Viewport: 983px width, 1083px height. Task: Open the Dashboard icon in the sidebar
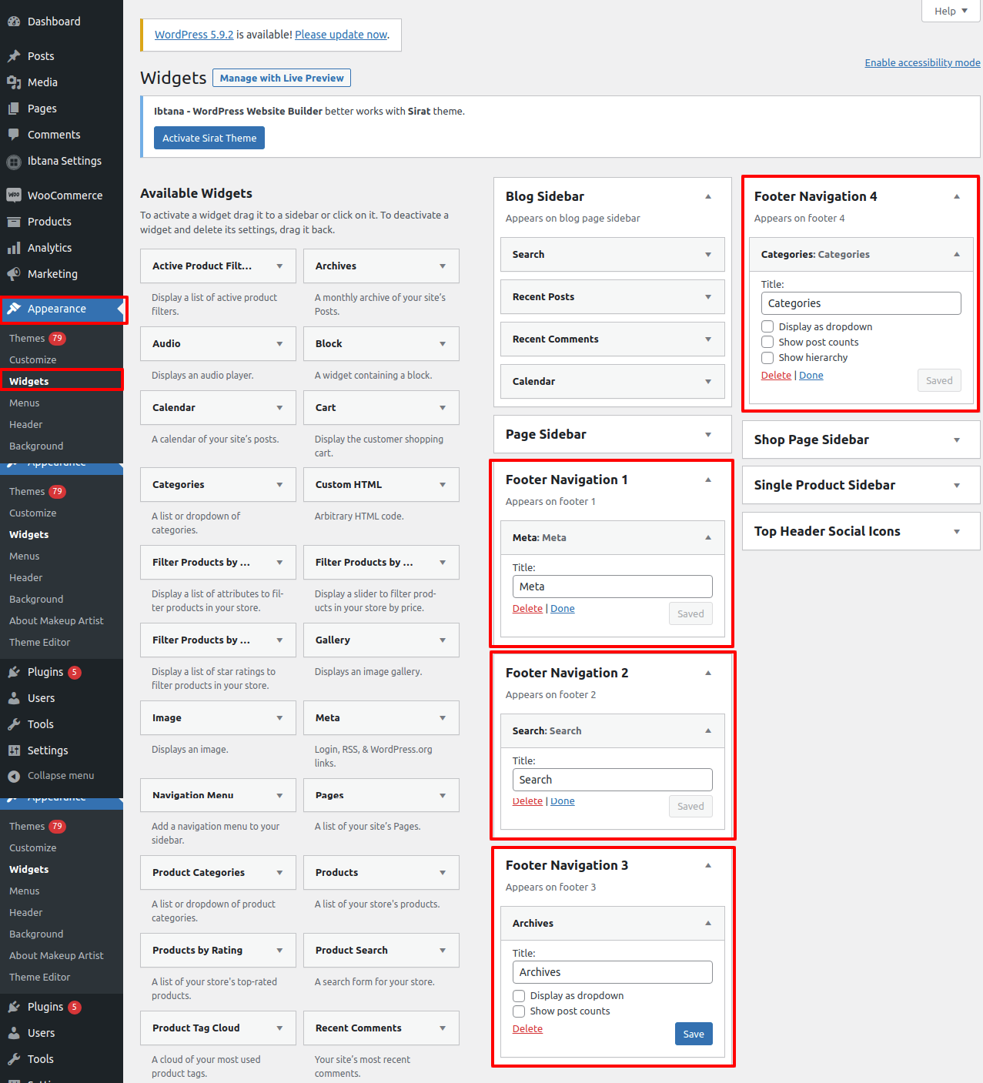[x=14, y=22]
